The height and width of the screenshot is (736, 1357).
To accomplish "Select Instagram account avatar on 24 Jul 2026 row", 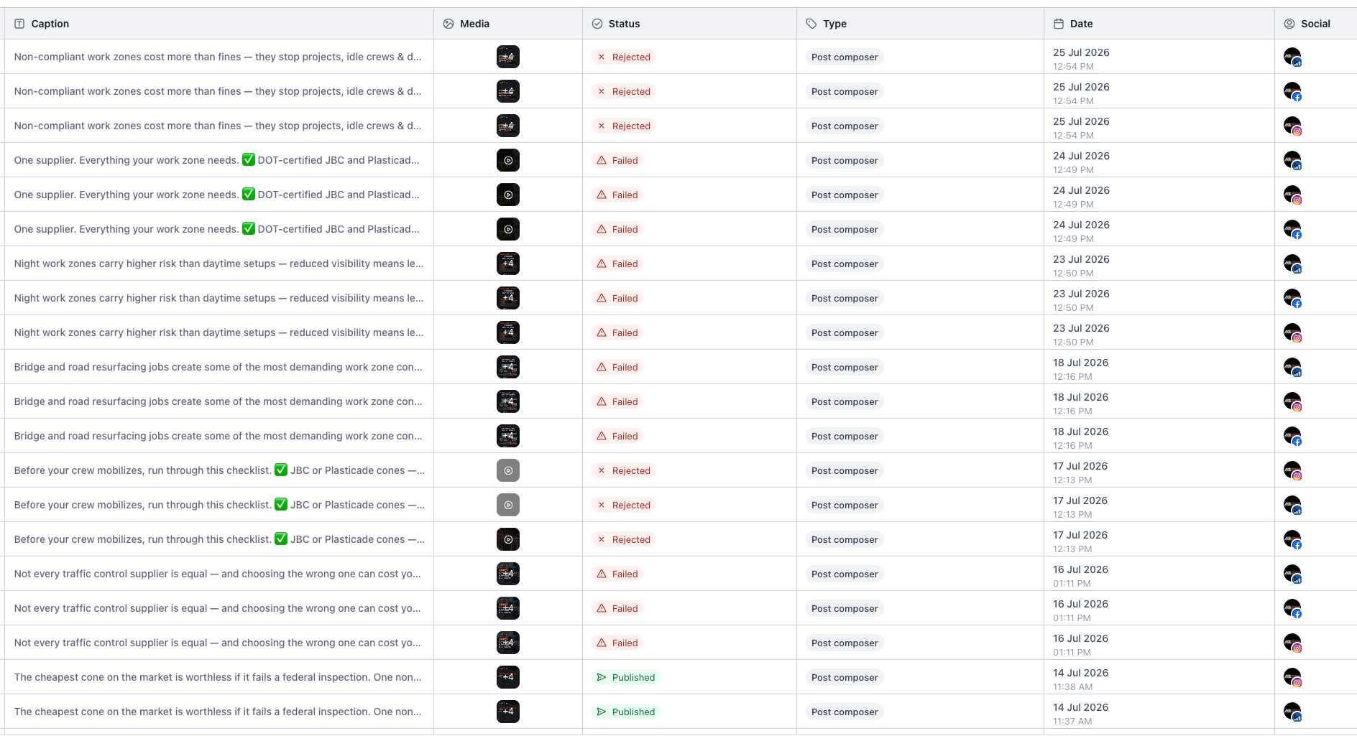I will (x=1292, y=195).
